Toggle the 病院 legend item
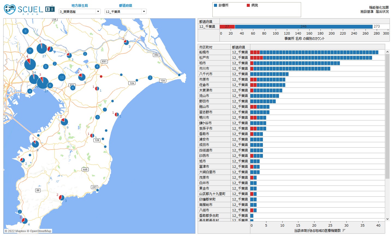392x237 pixels. click(x=252, y=5)
